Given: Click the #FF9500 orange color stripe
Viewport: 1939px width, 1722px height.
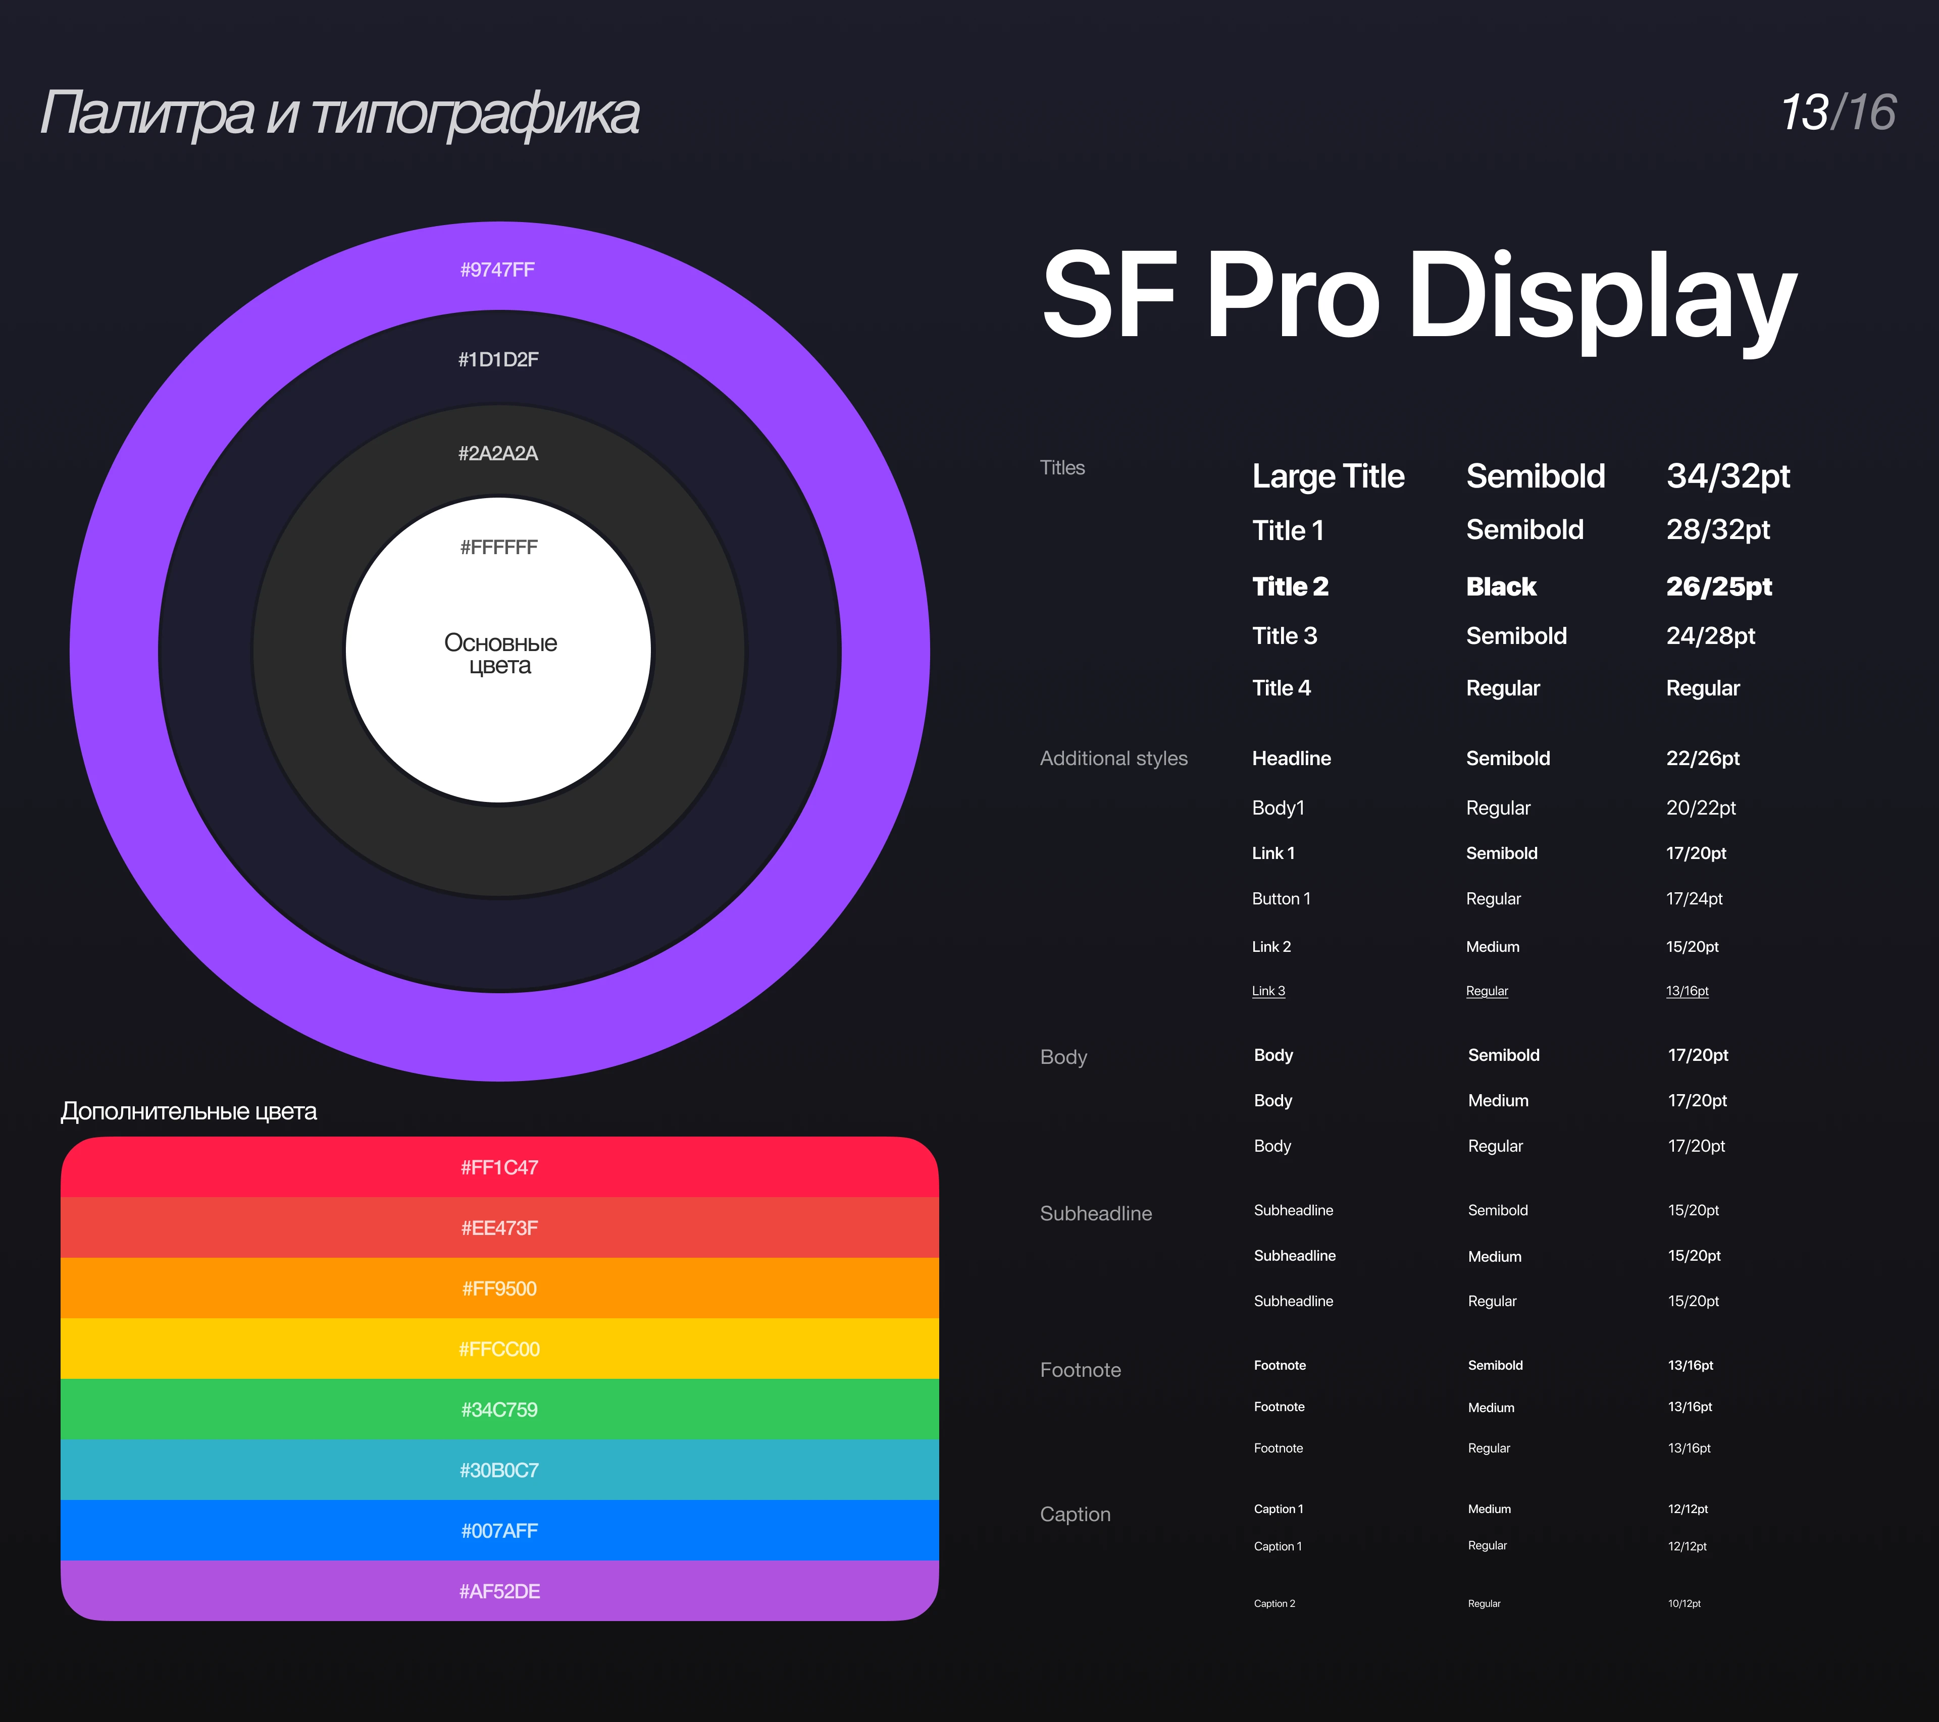Looking at the screenshot, I should click(x=499, y=1288).
